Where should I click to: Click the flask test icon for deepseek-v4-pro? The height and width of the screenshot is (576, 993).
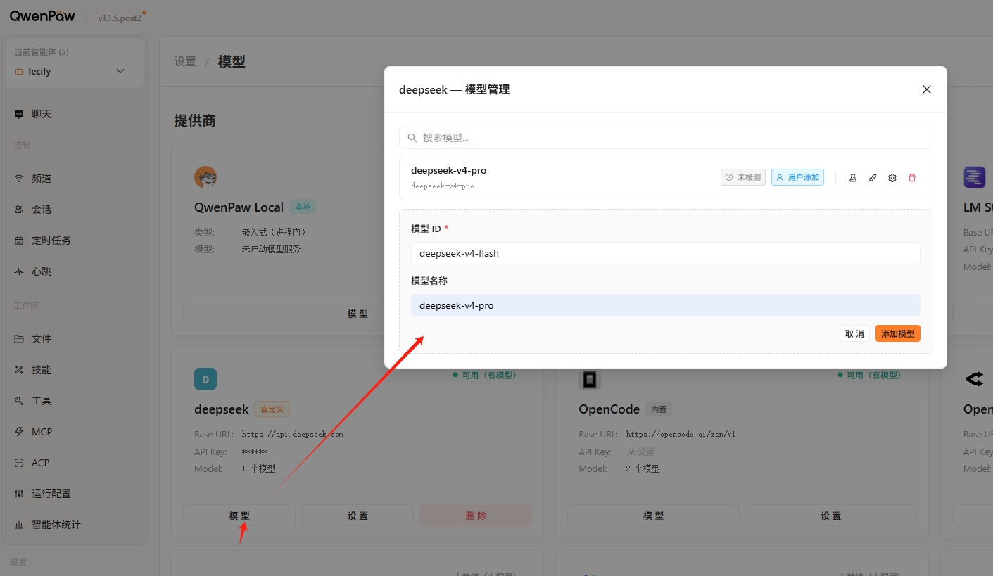click(x=852, y=178)
